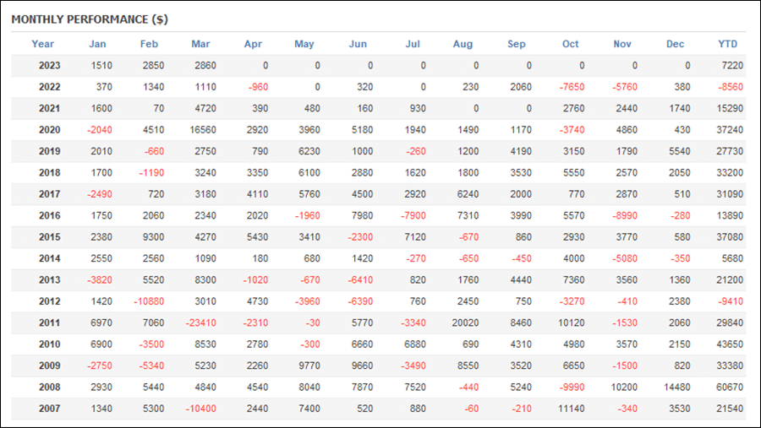This screenshot has height=428, width=761.
Task: Select the 2010 year row label
Action: coord(50,344)
